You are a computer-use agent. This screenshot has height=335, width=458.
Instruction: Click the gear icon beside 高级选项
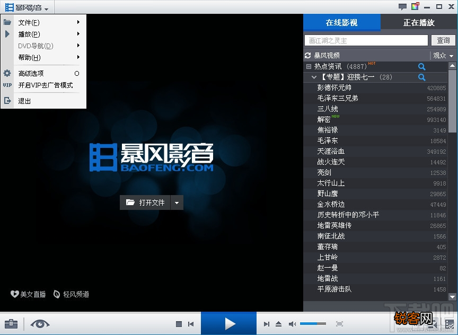pyautogui.click(x=7, y=73)
